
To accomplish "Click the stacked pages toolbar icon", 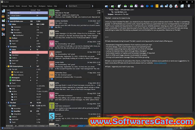I will pos(182,6).
